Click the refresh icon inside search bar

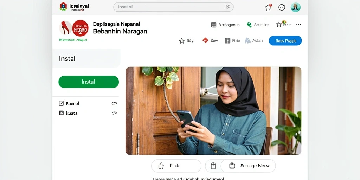[228, 7]
